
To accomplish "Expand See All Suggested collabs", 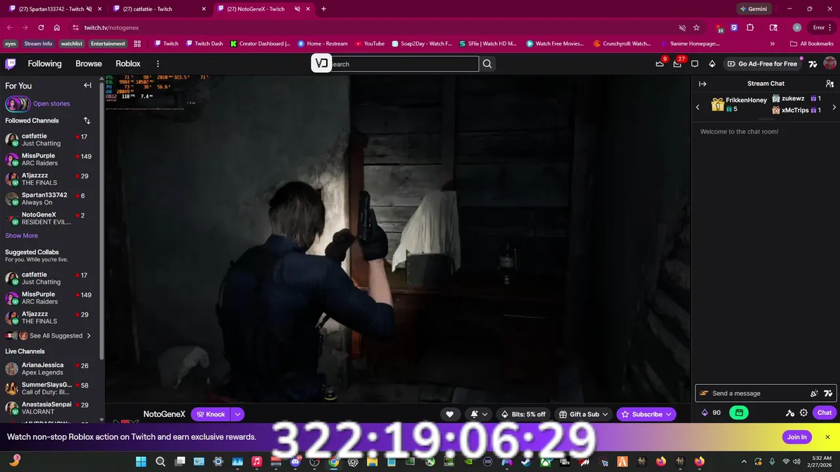I will [50, 336].
